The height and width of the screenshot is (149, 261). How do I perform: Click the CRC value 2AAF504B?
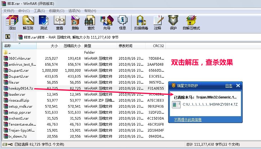(156, 65)
